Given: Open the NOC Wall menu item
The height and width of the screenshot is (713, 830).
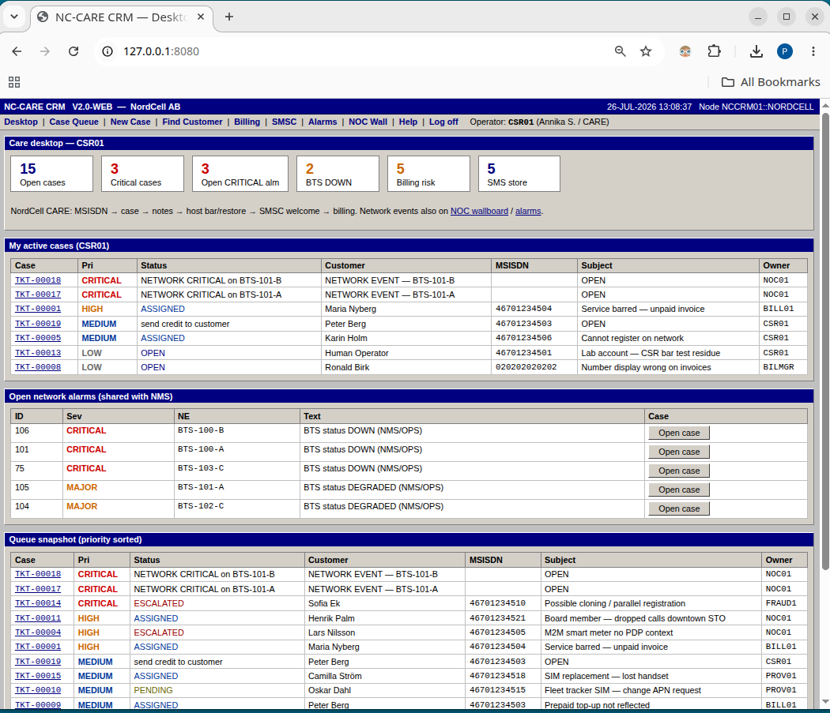Looking at the screenshot, I should (x=368, y=122).
